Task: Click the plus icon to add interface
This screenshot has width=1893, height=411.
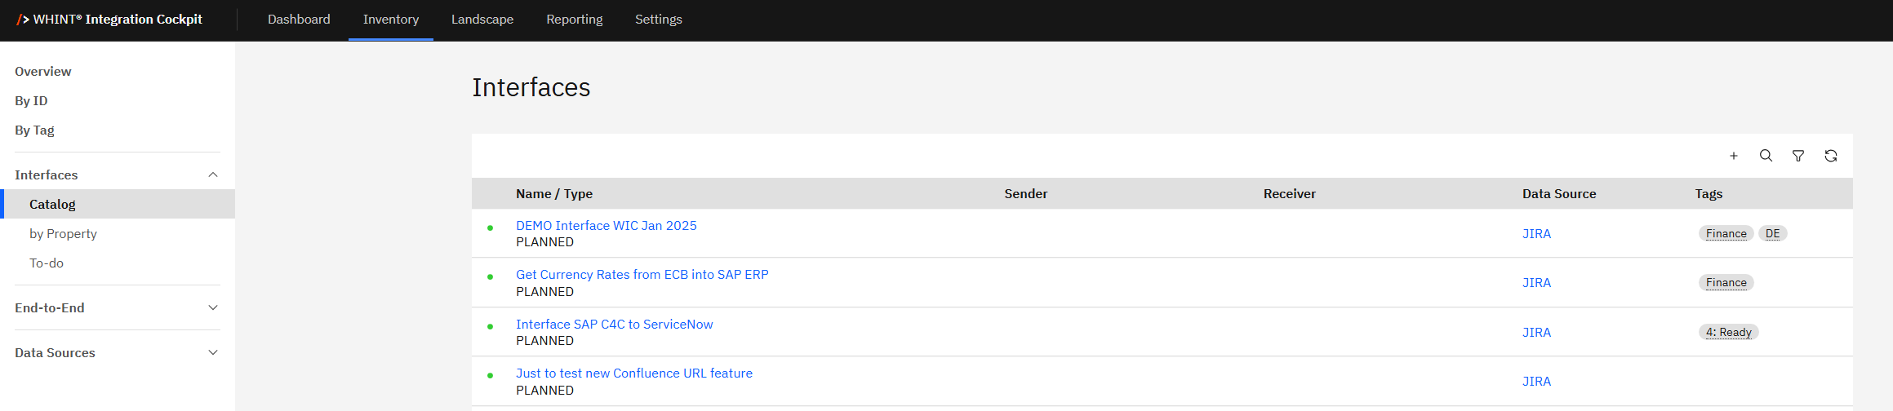Action: coord(1734,156)
